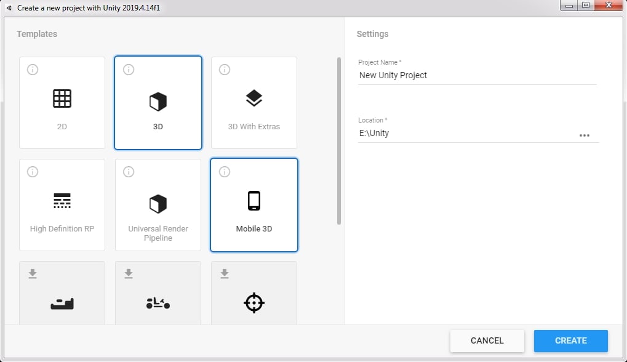Click the Templates heading

pos(37,34)
